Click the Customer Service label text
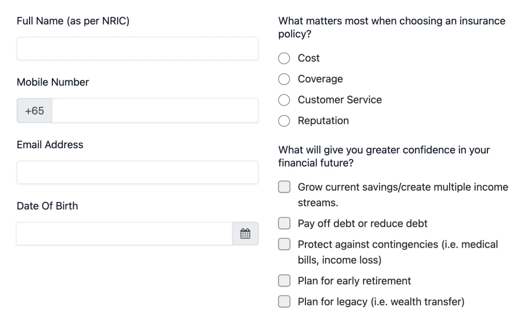The image size is (531, 316). pos(340,100)
